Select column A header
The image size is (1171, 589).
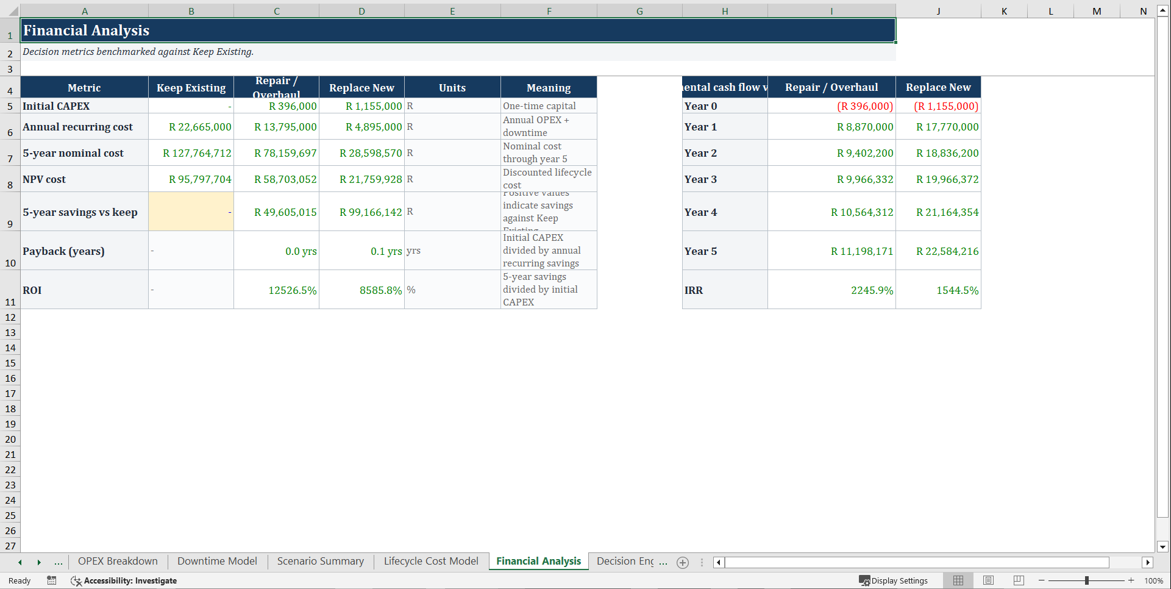coord(85,11)
